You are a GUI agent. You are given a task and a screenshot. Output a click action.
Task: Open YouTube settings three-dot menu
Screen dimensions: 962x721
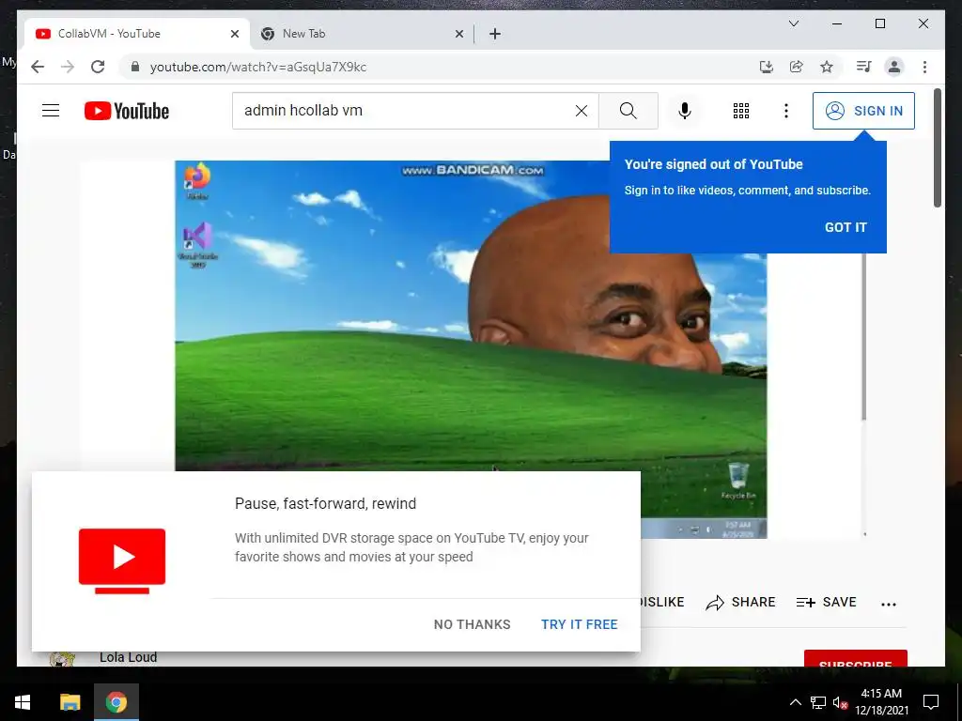786,111
